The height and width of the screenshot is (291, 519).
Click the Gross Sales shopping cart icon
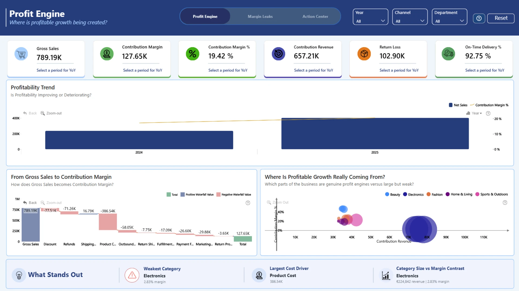21,54
